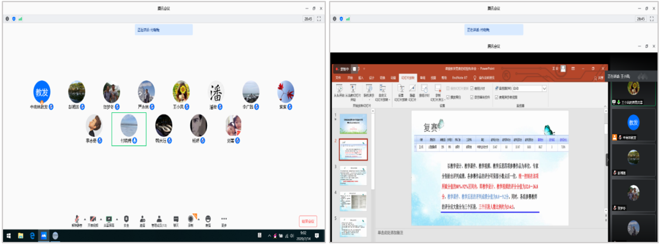Select slide 3 thumbnail
661x245 pixels.
353,175
